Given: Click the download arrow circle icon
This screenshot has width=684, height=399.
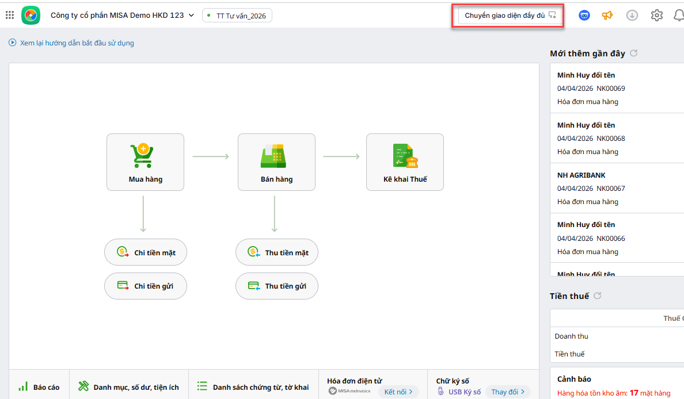Looking at the screenshot, I should (x=632, y=16).
